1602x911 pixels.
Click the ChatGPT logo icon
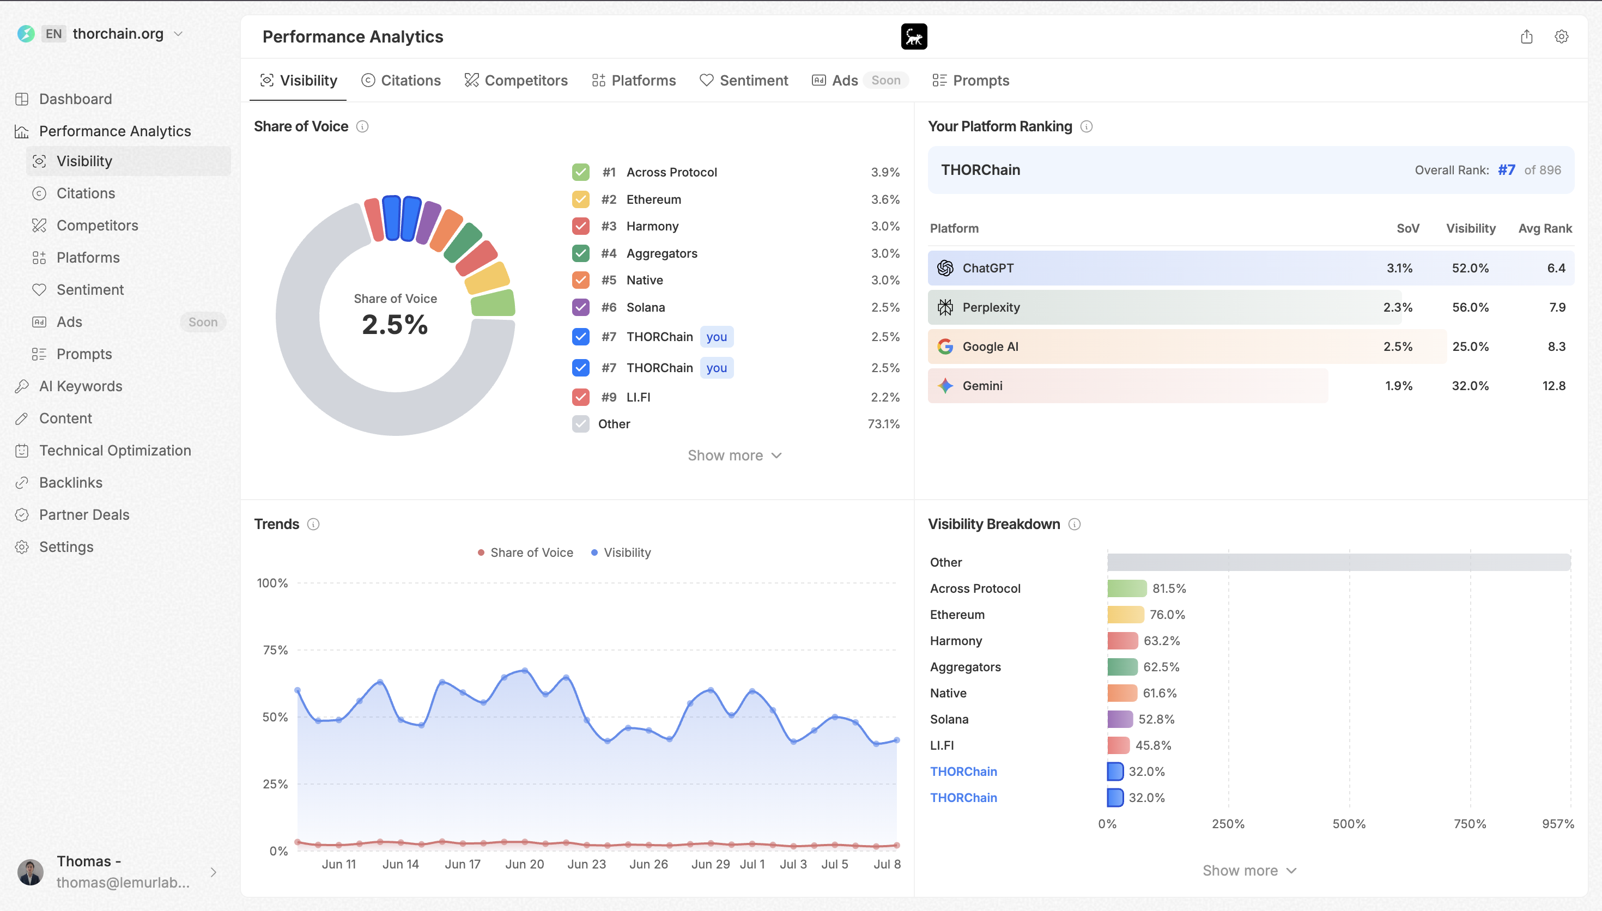(945, 268)
